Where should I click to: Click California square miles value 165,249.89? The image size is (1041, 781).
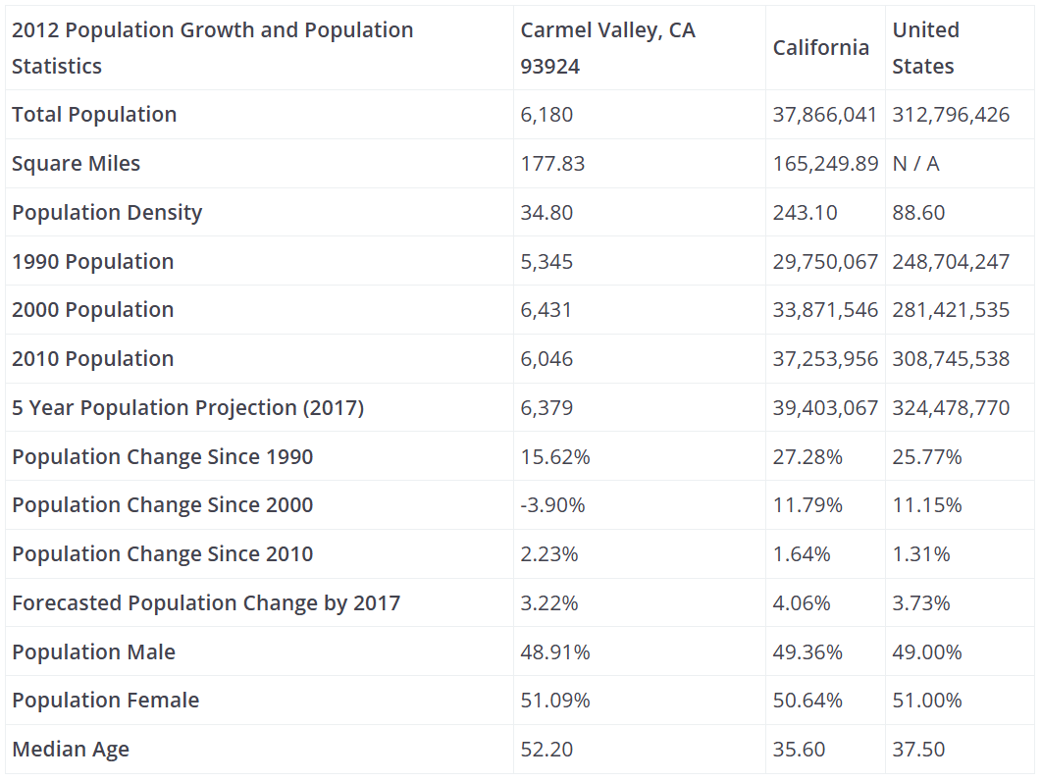coord(825,164)
